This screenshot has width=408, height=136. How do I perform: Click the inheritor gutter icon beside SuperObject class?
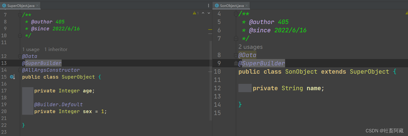(12, 77)
